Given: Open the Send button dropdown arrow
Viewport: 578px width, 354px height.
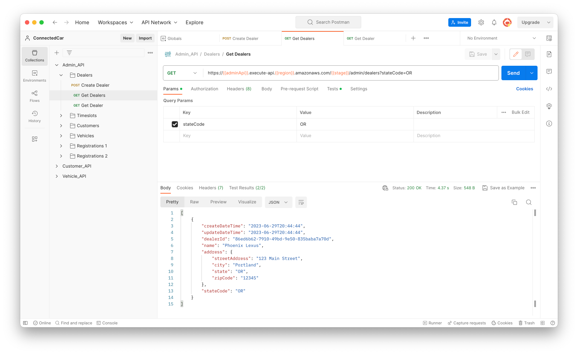Looking at the screenshot, I should coord(532,73).
